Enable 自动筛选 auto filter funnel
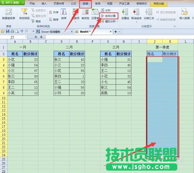194x173 pixels. click(x=24, y=14)
